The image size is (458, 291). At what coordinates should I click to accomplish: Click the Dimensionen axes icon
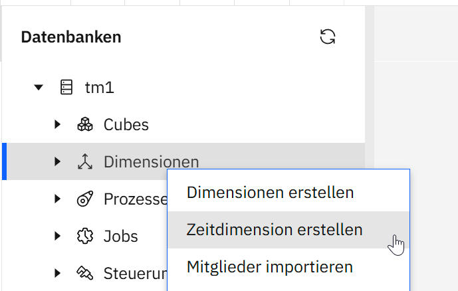coord(85,161)
